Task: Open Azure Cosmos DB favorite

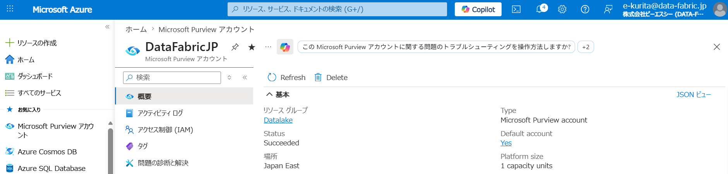Action: [41, 152]
